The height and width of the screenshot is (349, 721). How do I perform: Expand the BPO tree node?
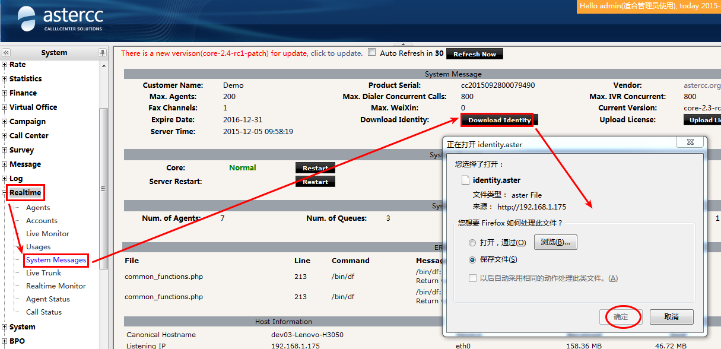5,341
